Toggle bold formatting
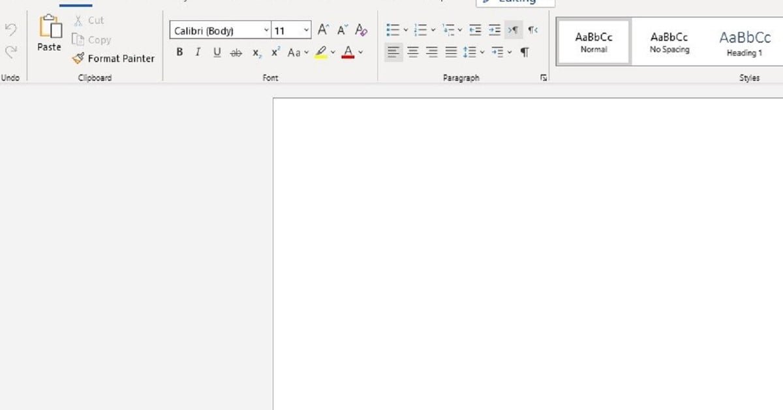The image size is (783, 410). [x=179, y=52]
